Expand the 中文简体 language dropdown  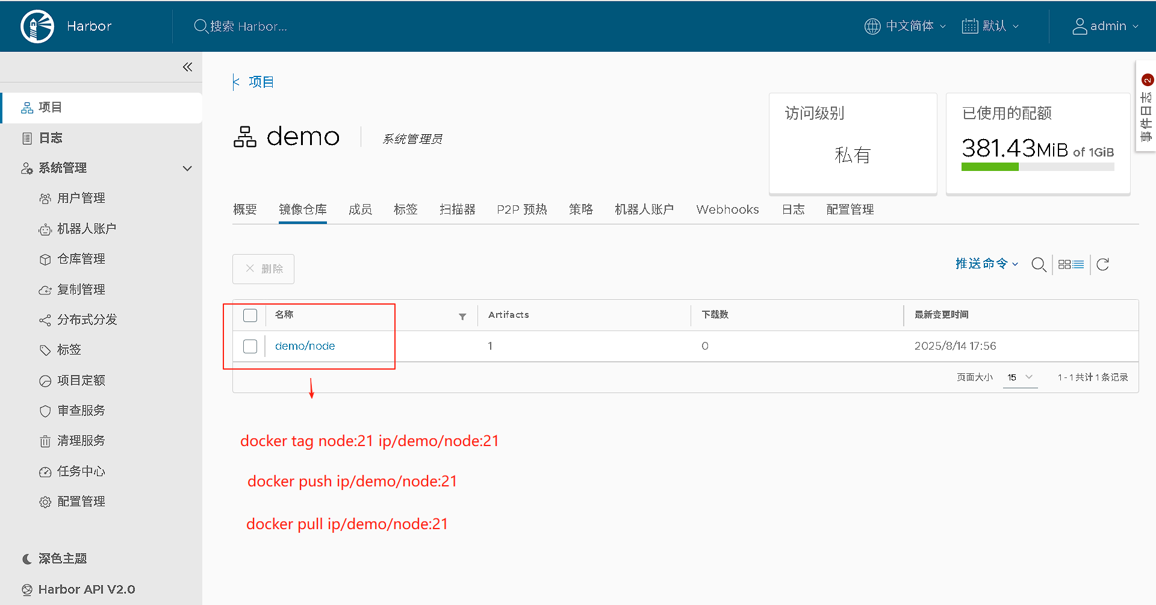point(916,26)
